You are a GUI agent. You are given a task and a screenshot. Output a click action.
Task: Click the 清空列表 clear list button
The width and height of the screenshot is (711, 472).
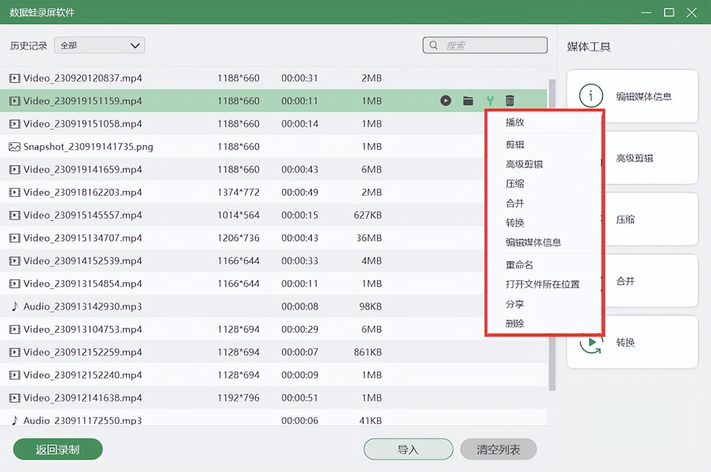tap(498, 449)
